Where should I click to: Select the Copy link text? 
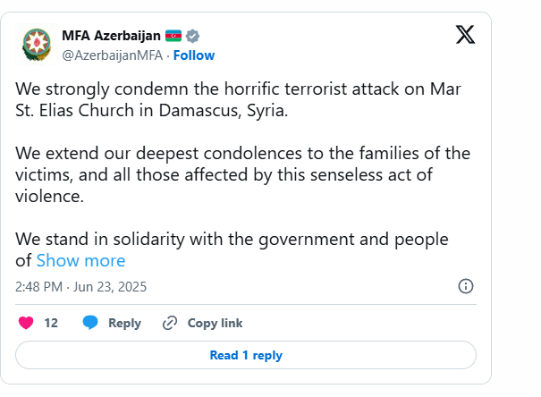215,323
